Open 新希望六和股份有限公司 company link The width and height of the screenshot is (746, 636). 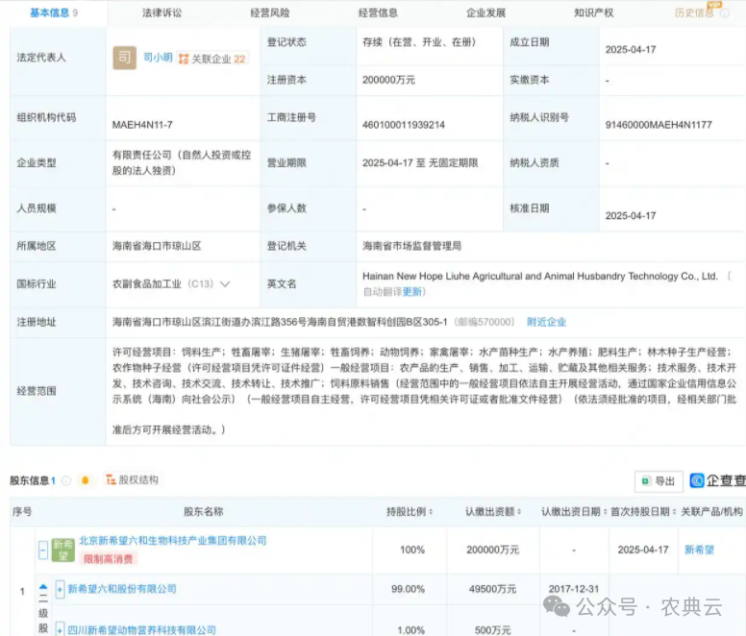point(122,589)
